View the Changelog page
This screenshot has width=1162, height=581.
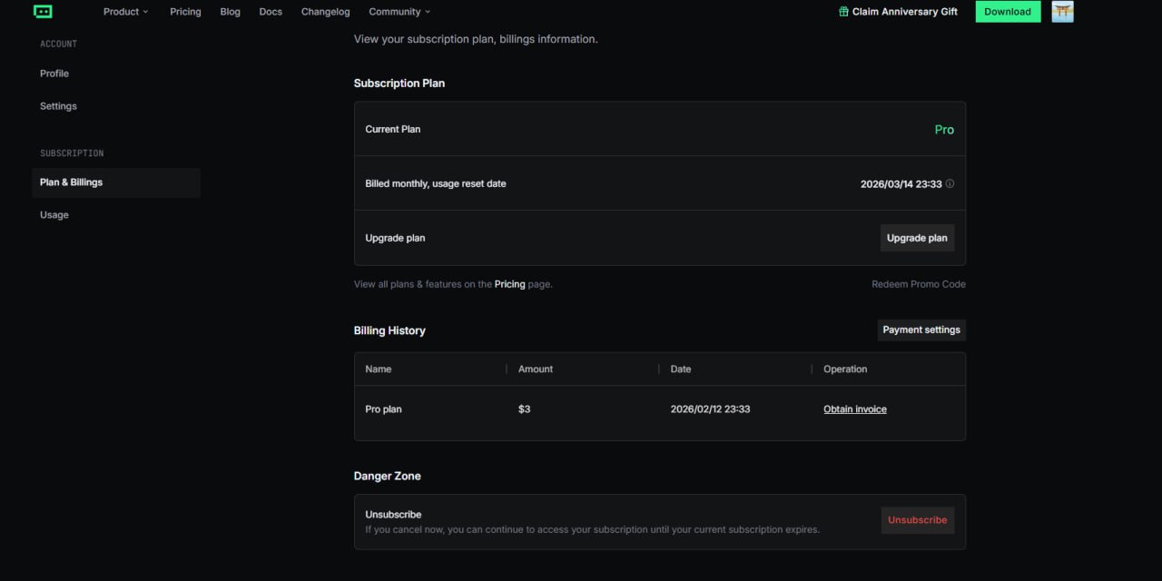pyautogui.click(x=325, y=12)
